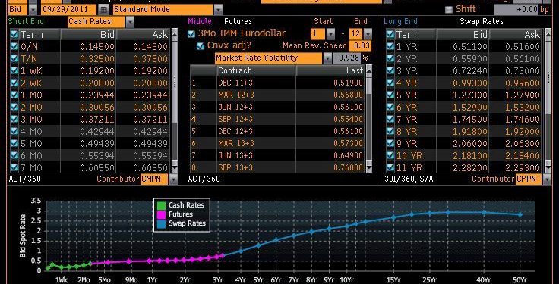Open the Standard Mode dropdown

coord(218,9)
